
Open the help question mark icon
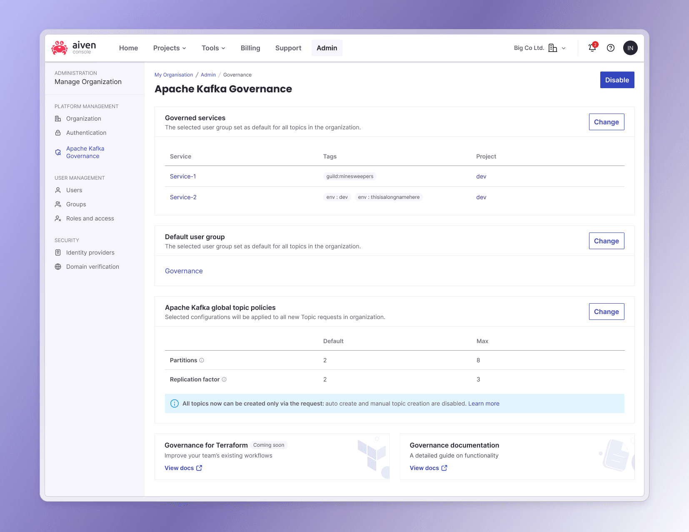(x=611, y=48)
